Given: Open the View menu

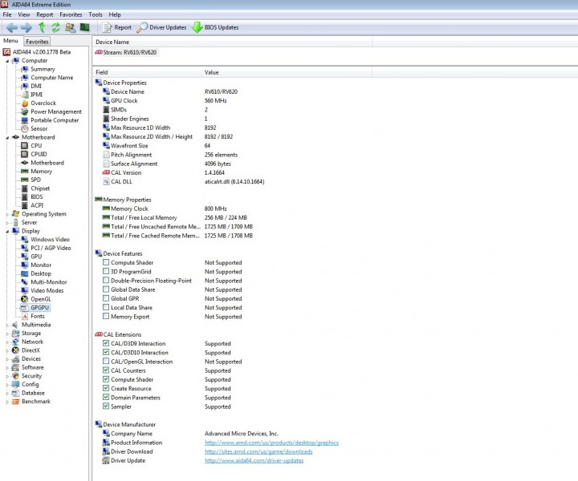Looking at the screenshot, I should [x=23, y=14].
